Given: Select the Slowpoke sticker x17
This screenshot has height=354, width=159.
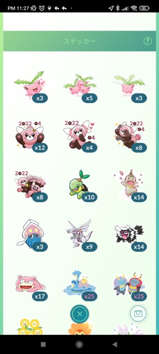Looking at the screenshot, I should tap(31, 285).
